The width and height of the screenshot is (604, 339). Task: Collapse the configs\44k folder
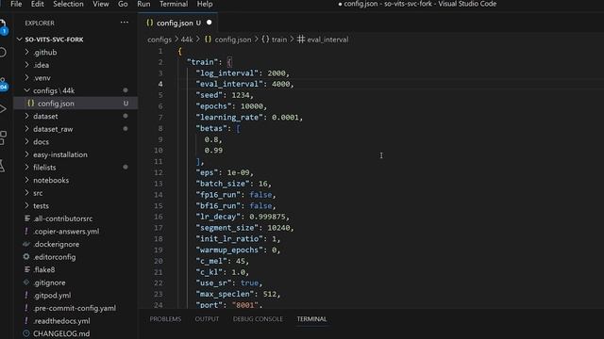click(54, 90)
